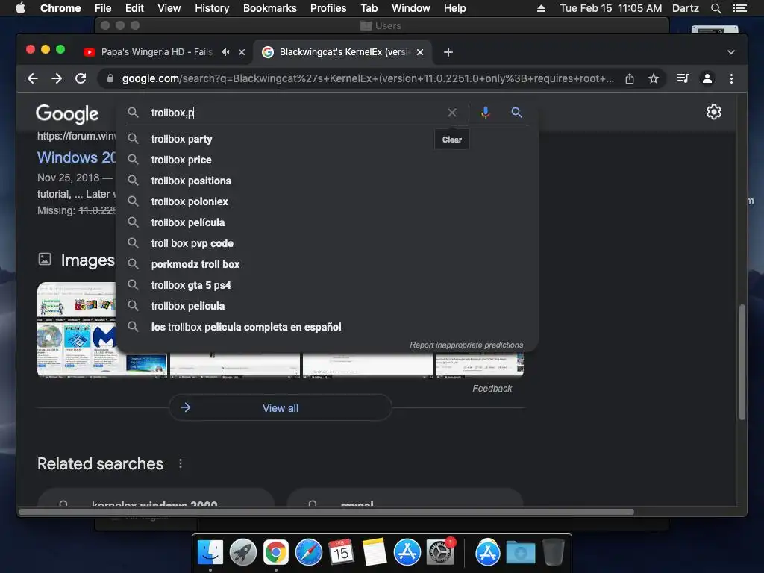Open Chrome from the Dock
This screenshot has height=573, width=764.
click(276, 553)
